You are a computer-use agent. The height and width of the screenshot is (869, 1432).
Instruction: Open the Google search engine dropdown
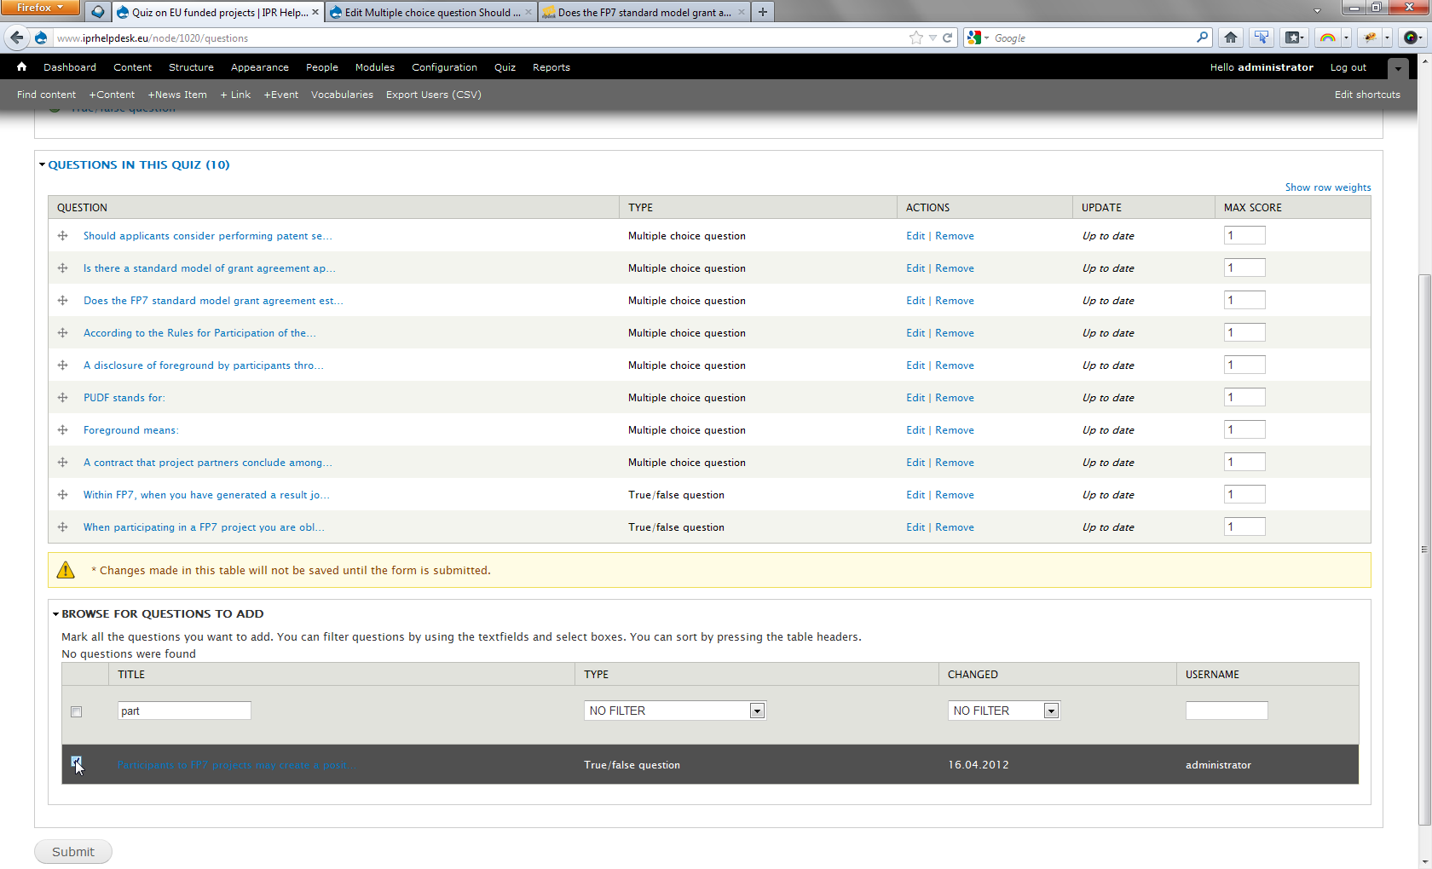point(986,37)
